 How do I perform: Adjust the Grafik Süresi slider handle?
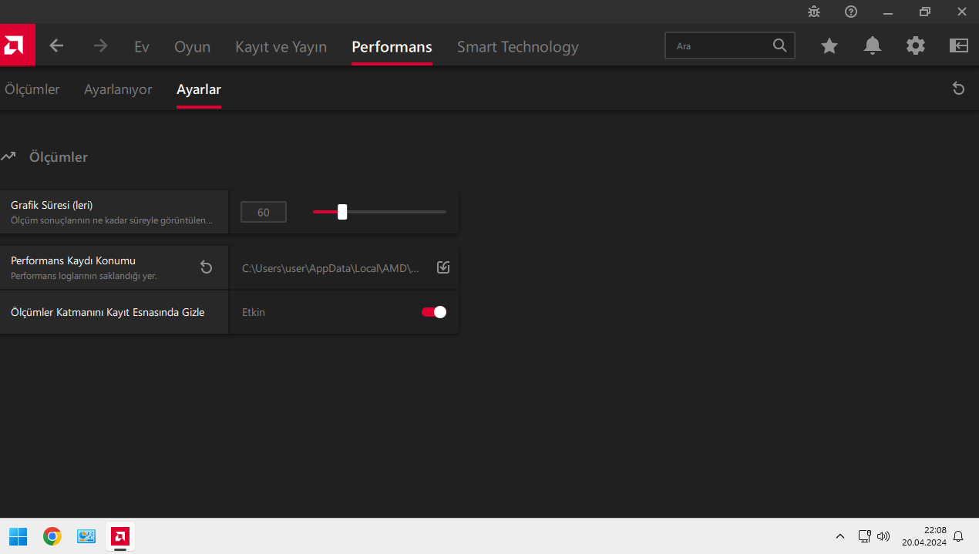pos(342,212)
